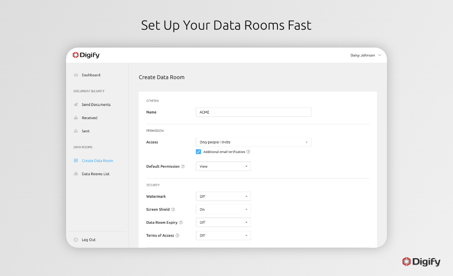Image resolution: width=453 pixels, height=276 pixels.
Task: Click the Name input containing ACME
Action: point(253,112)
